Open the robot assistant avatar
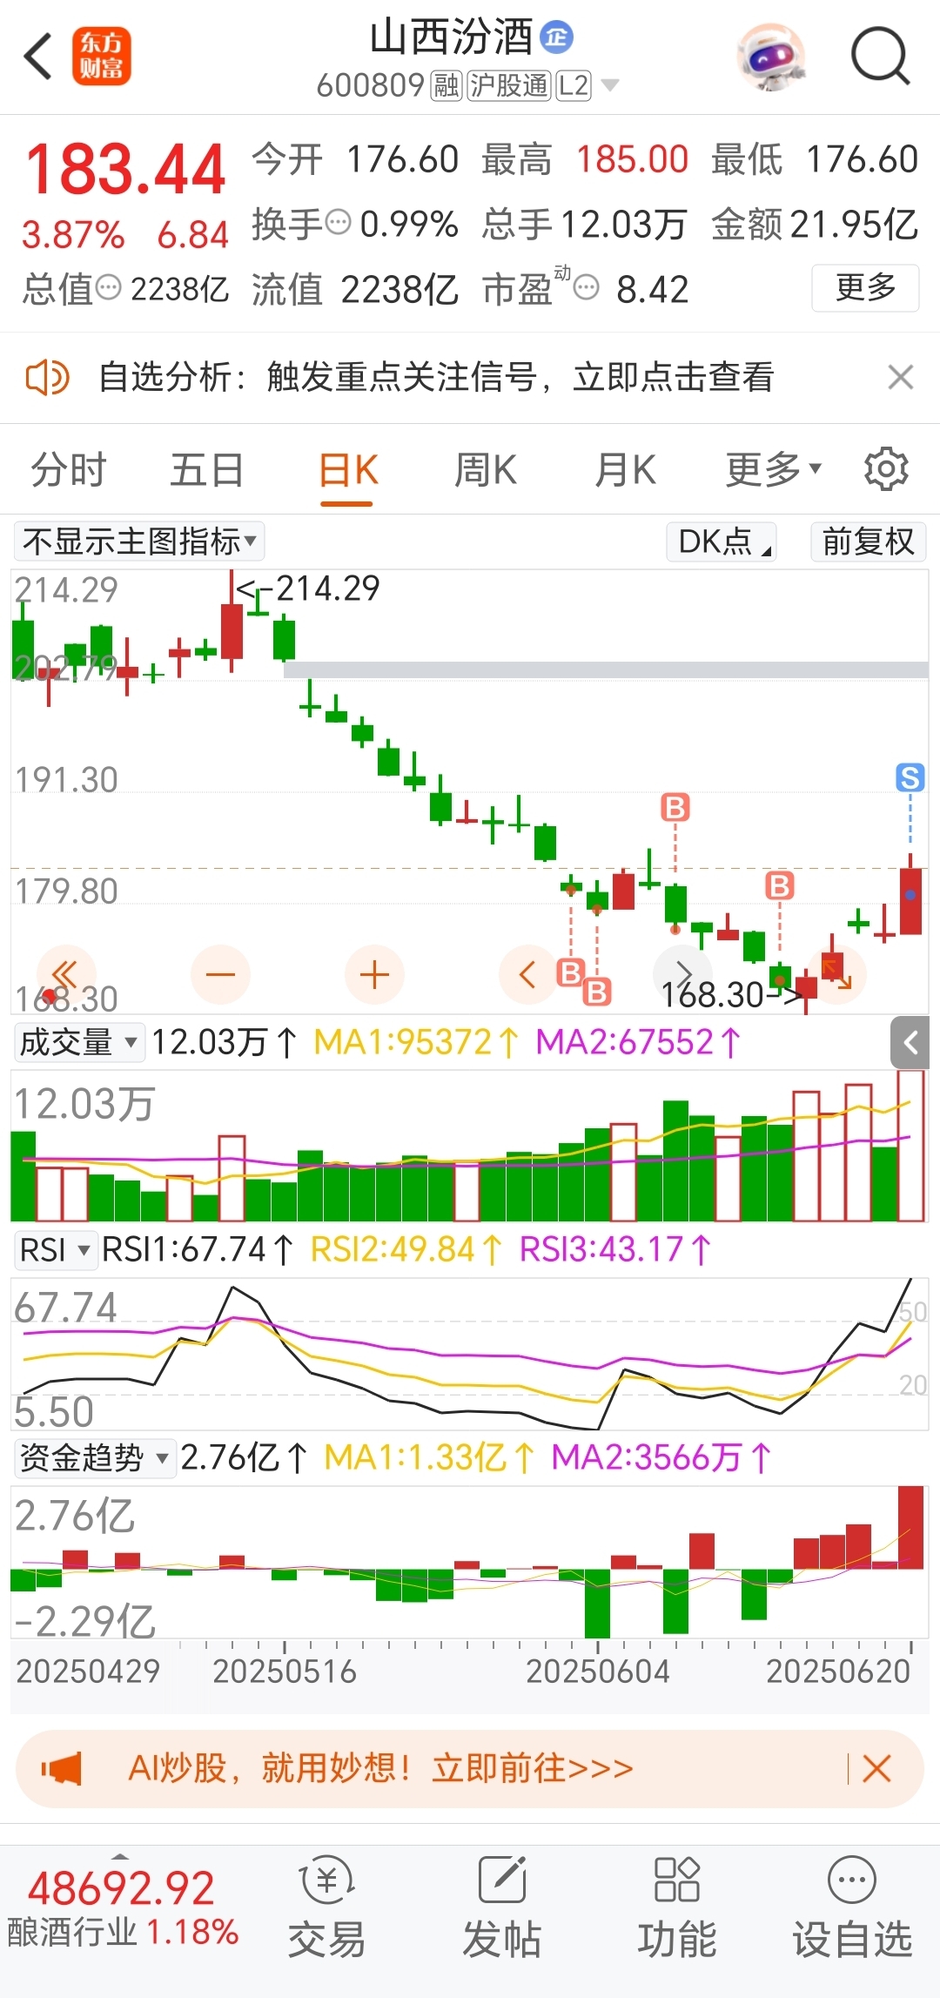Image resolution: width=940 pixels, height=1998 pixels. click(x=770, y=57)
